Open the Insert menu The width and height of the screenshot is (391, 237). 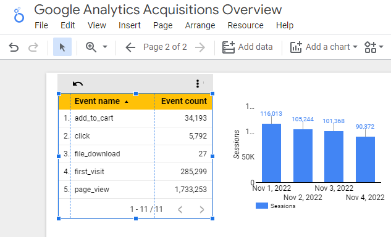(x=130, y=25)
